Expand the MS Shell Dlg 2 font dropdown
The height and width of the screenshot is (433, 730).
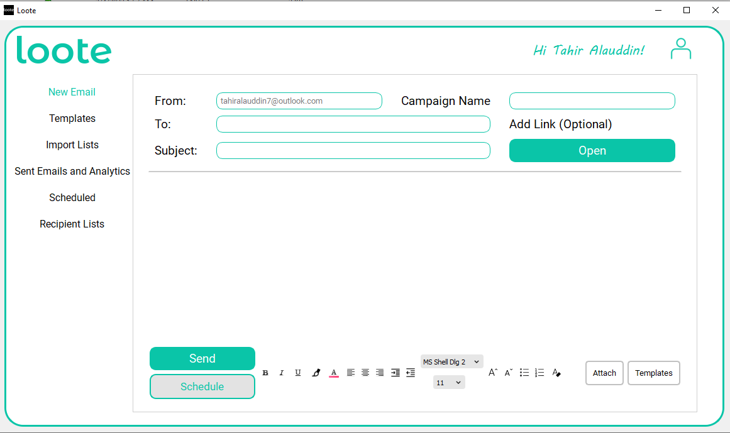click(x=451, y=362)
